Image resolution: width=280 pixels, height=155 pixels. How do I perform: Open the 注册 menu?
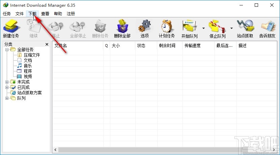pyautogui.click(x=71, y=14)
